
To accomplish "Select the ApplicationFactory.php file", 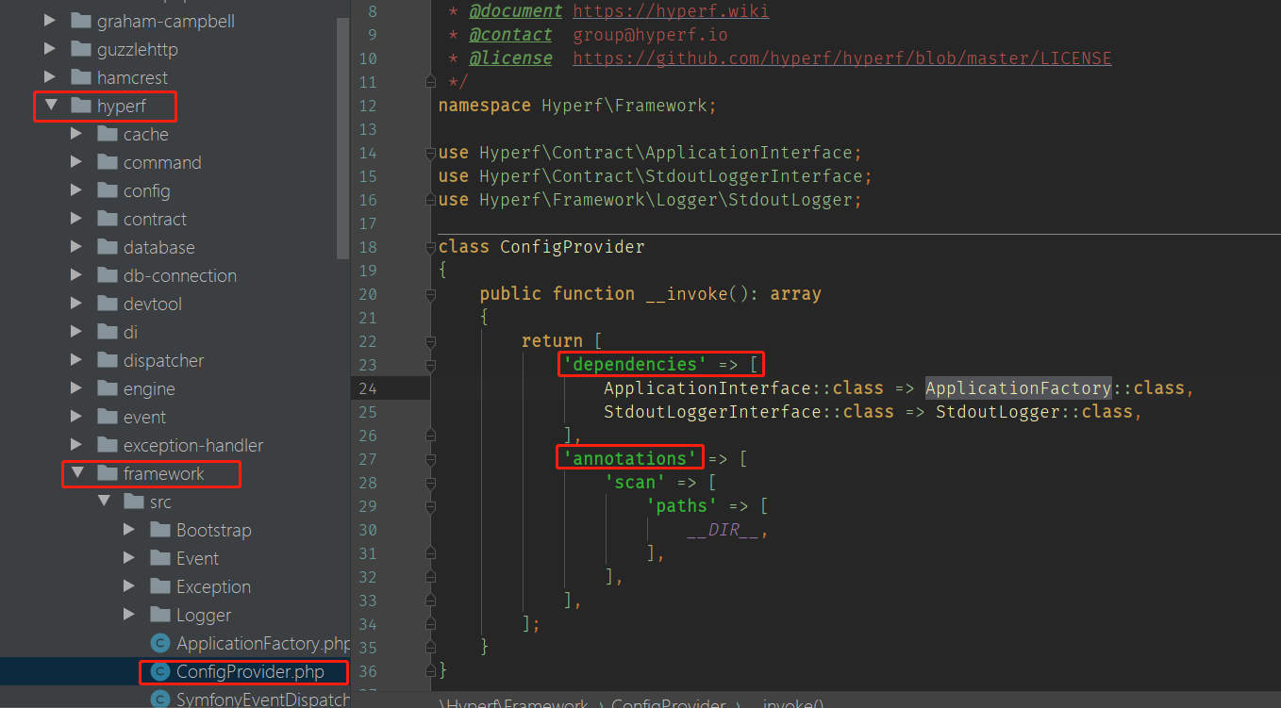I will coord(263,643).
